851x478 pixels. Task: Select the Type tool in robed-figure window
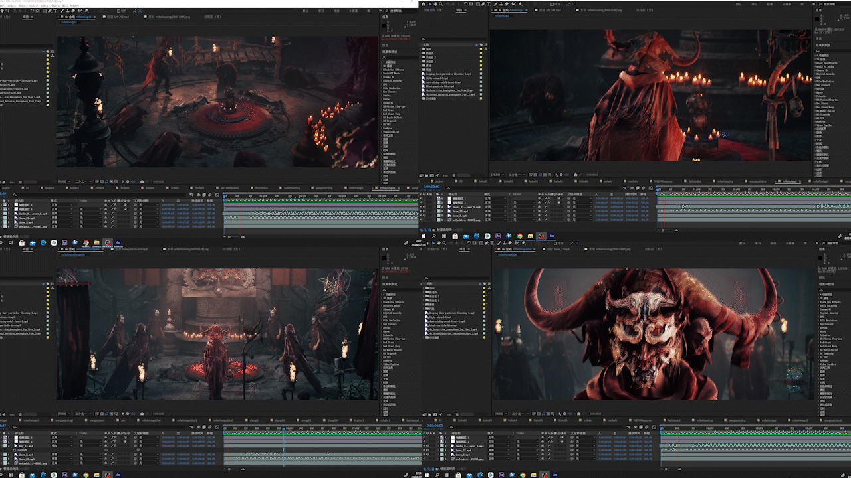[x=489, y=4]
